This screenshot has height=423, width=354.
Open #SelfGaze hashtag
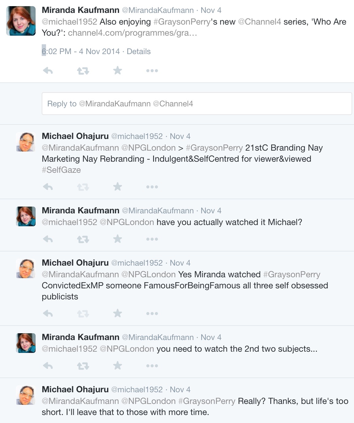[x=61, y=170]
